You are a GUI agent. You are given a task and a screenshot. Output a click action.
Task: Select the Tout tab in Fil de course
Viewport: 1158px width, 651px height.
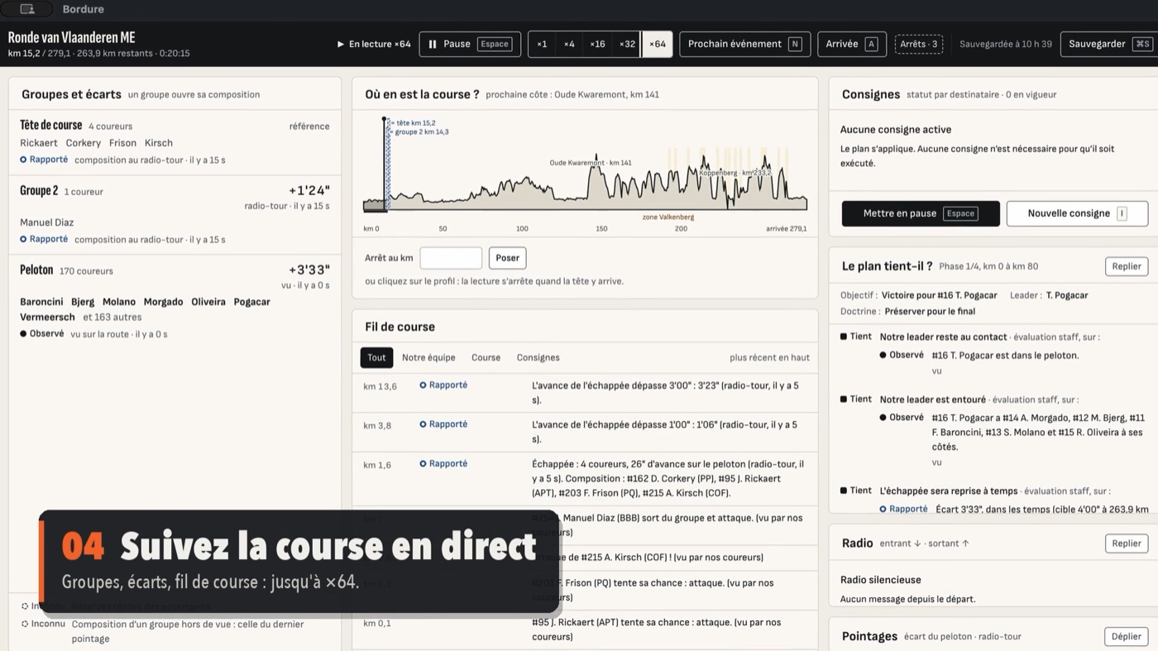pyautogui.click(x=376, y=357)
